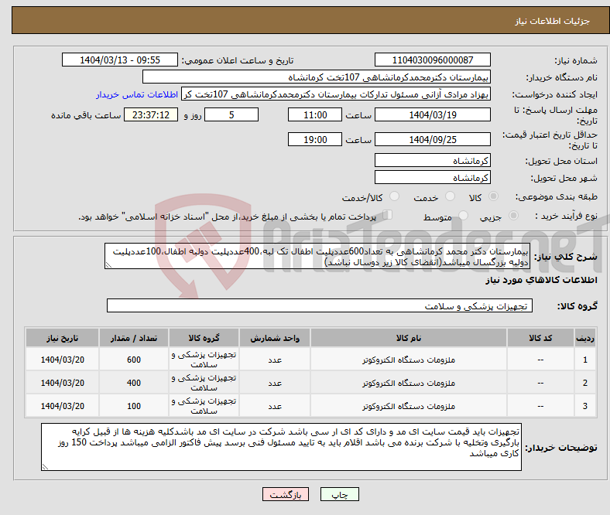
Task: Click the need date 1404/03/20 in row 2
Action: [62, 383]
